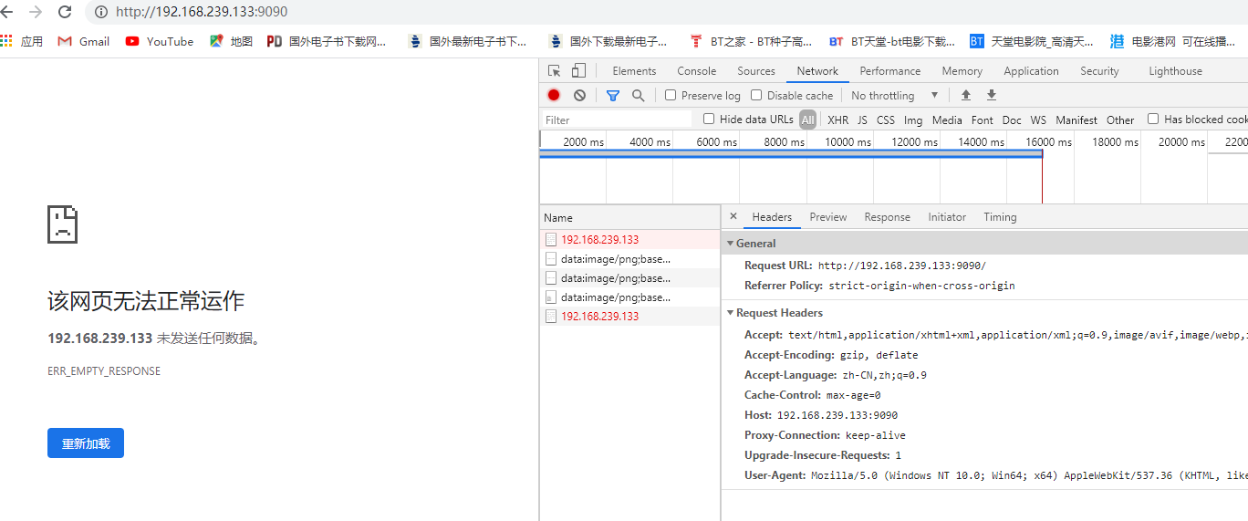The image size is (1248, 521).
Task: Open the YouTube bookmark
Action: click(160, 41)
